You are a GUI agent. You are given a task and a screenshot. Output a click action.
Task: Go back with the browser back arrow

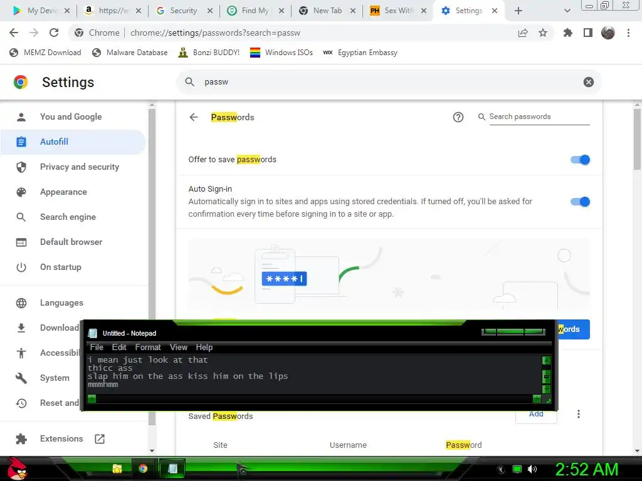click(x=14, y=33)
